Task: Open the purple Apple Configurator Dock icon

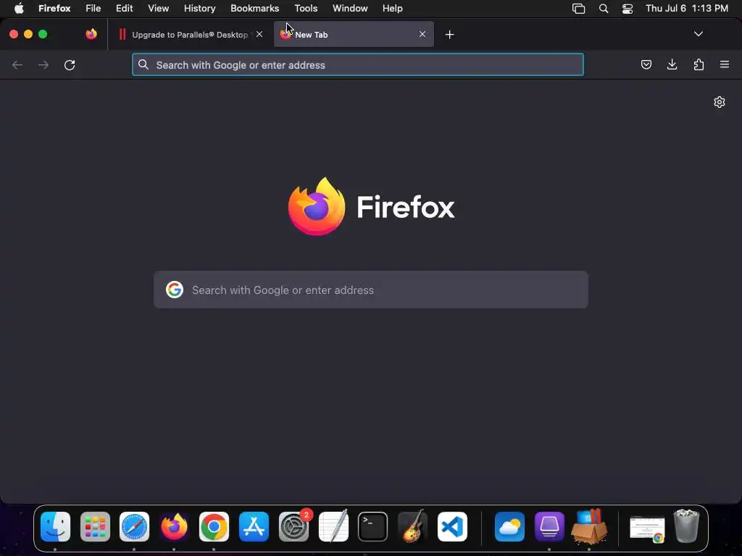Action: [x=549, y=527]
